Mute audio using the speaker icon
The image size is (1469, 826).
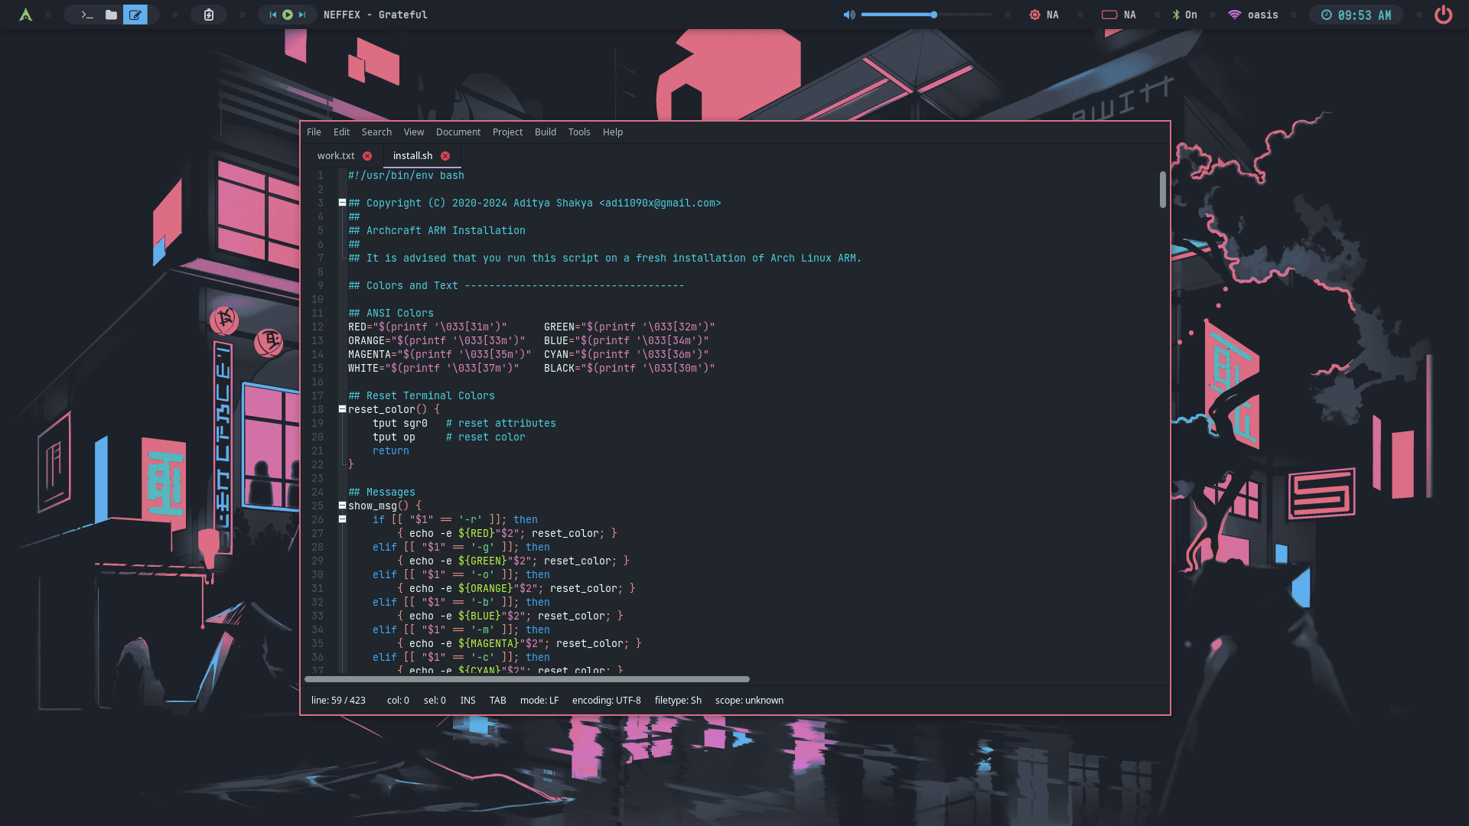point(849,15)
